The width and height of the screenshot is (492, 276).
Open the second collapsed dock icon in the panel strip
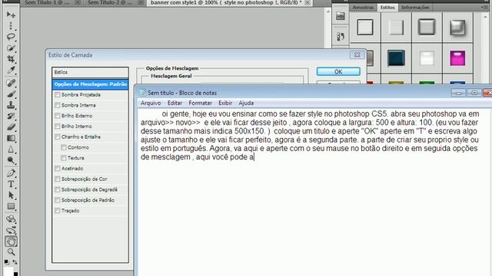point(341,37)
